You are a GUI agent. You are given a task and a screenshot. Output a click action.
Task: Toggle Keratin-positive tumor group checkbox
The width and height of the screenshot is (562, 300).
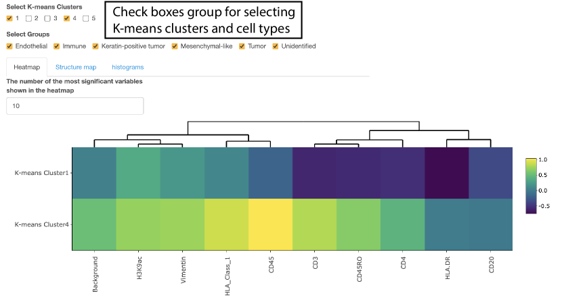point(95,47)
